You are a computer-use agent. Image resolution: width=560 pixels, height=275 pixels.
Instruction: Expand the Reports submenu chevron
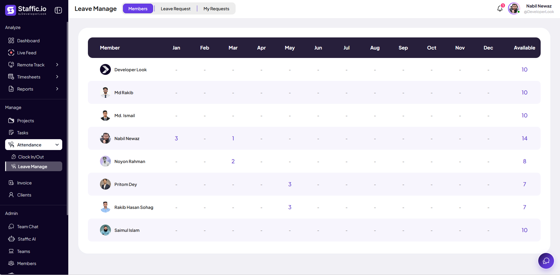click(57, 89)
